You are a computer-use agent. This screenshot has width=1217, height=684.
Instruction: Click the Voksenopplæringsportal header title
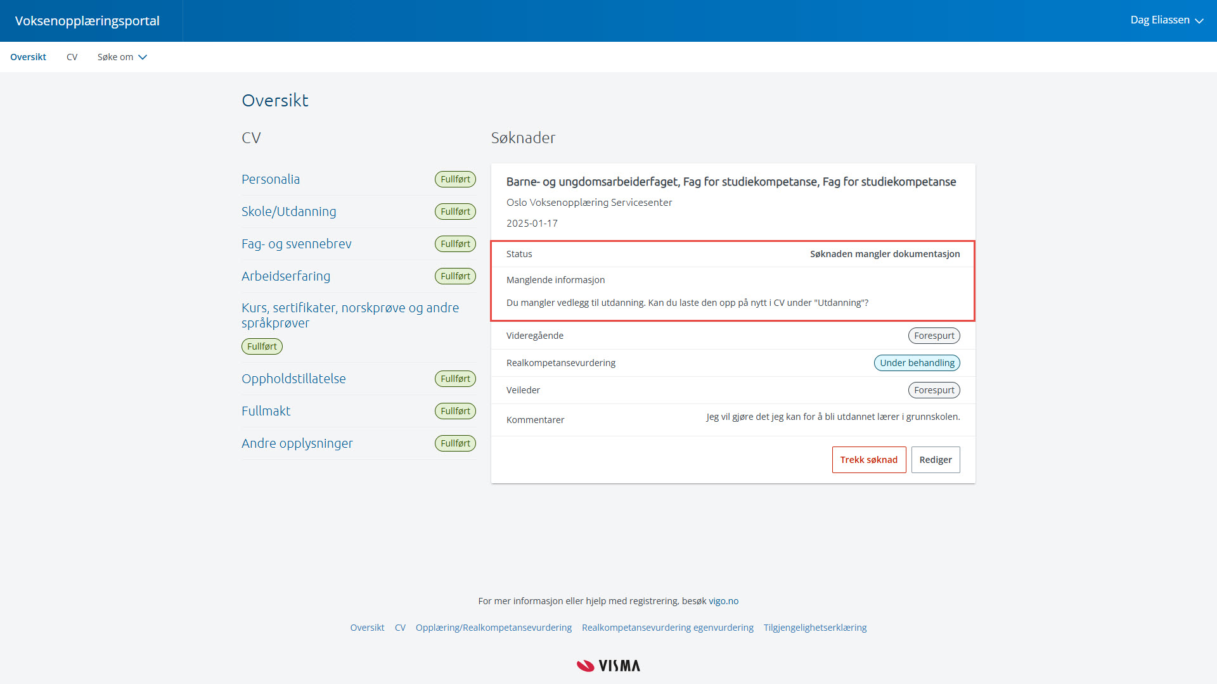[x=87, y=21]
